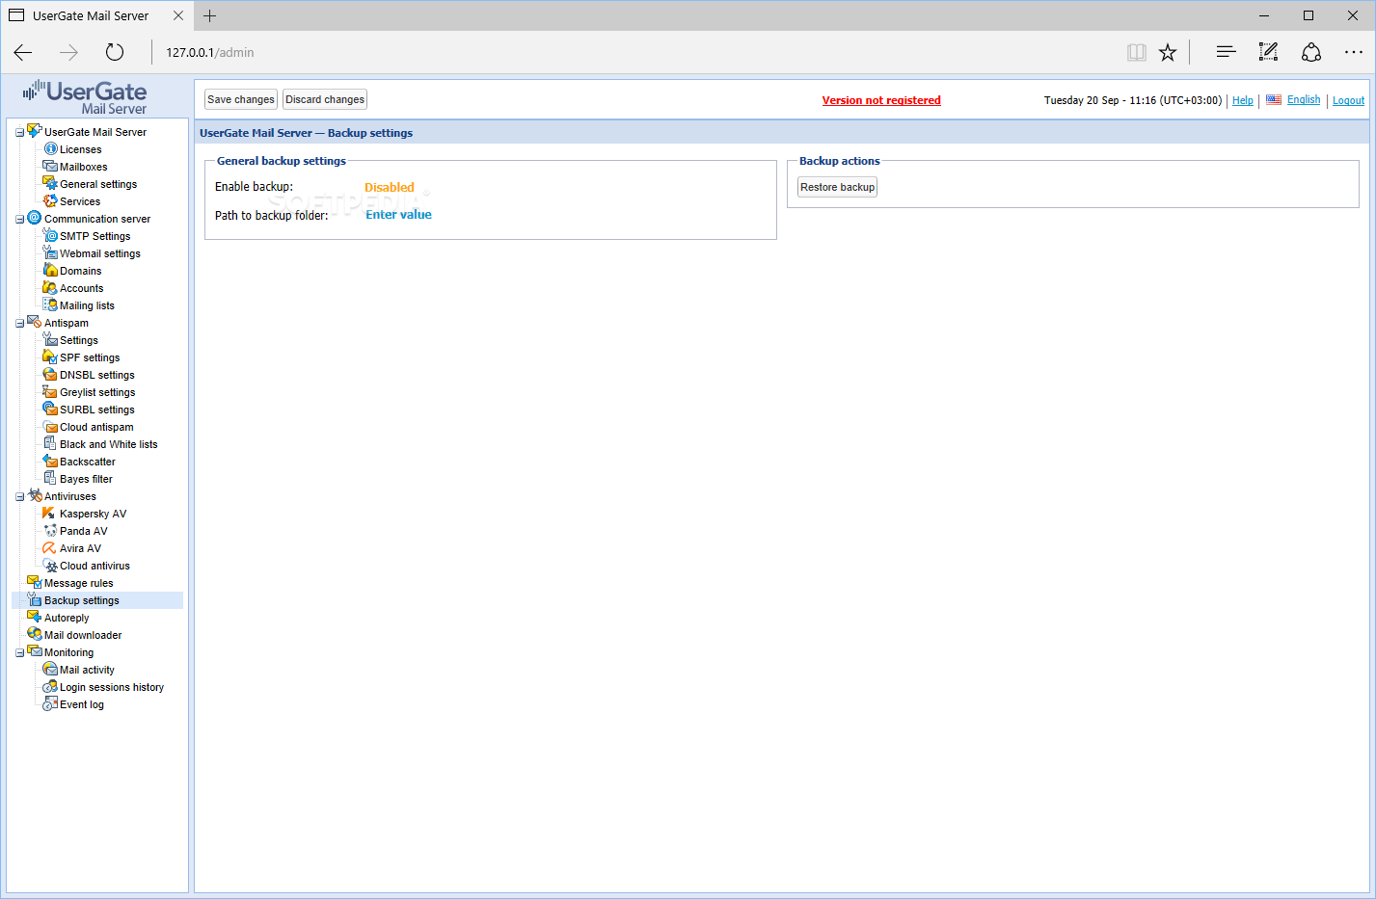Collapse the Antiviruses tree node

(19, 497)
